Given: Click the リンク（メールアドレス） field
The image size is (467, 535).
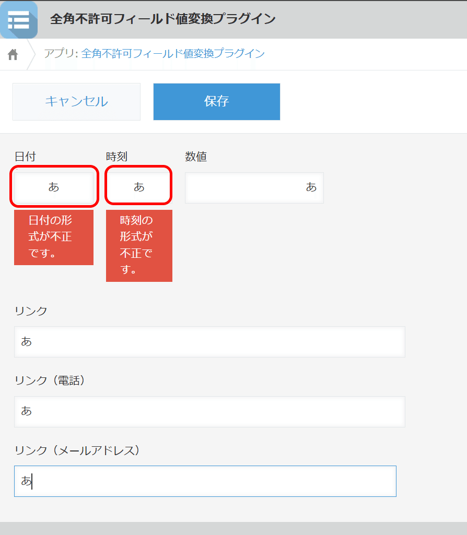Looking at the screenshot, I should 205,481.
